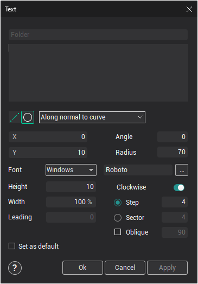The height and width of the screenshot is (284, 198).
Task: Click the Angle value field
Action: [173, 137]
